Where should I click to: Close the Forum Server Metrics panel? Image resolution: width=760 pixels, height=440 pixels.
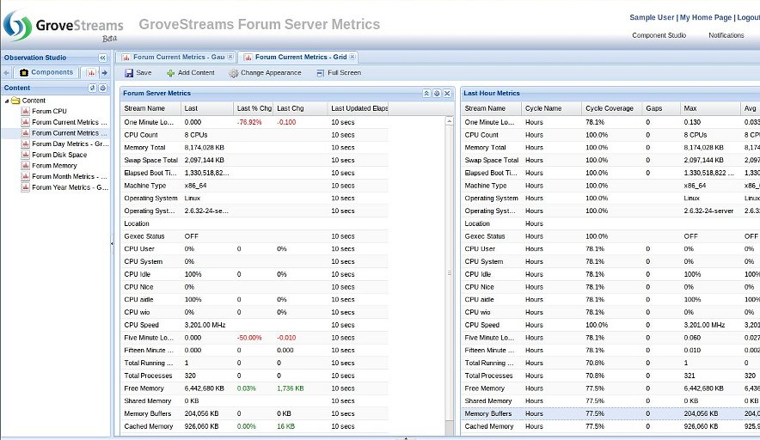447,93
